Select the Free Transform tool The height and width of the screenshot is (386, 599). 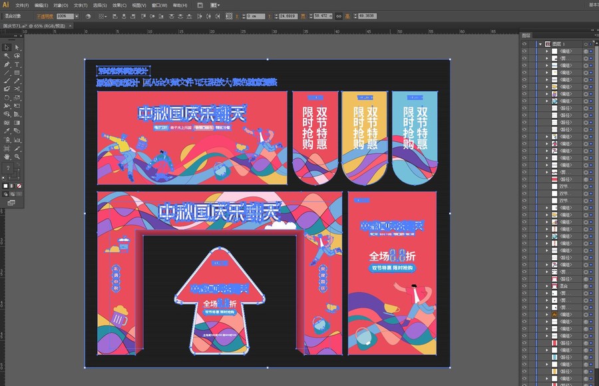coord(17,106)
